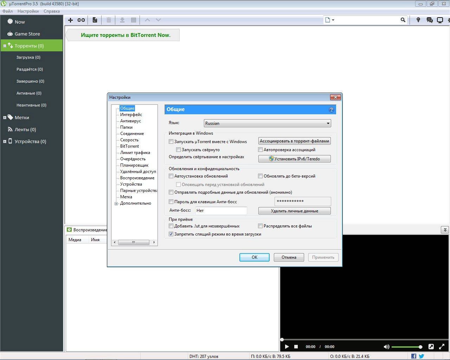Enable Запускать µTorrent вместе с Windows
This screenshot has width=450, height=360.
tap(171, 141)
